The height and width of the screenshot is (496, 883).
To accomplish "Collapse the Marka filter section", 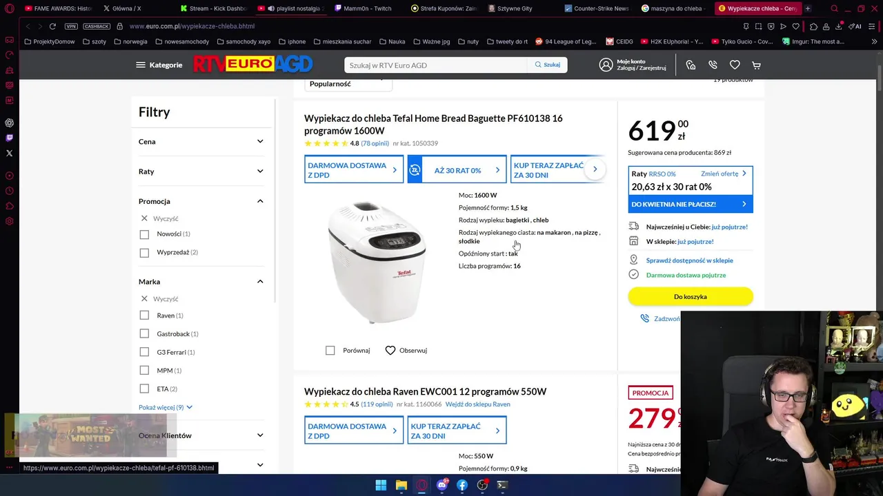I will click(201, 281).
